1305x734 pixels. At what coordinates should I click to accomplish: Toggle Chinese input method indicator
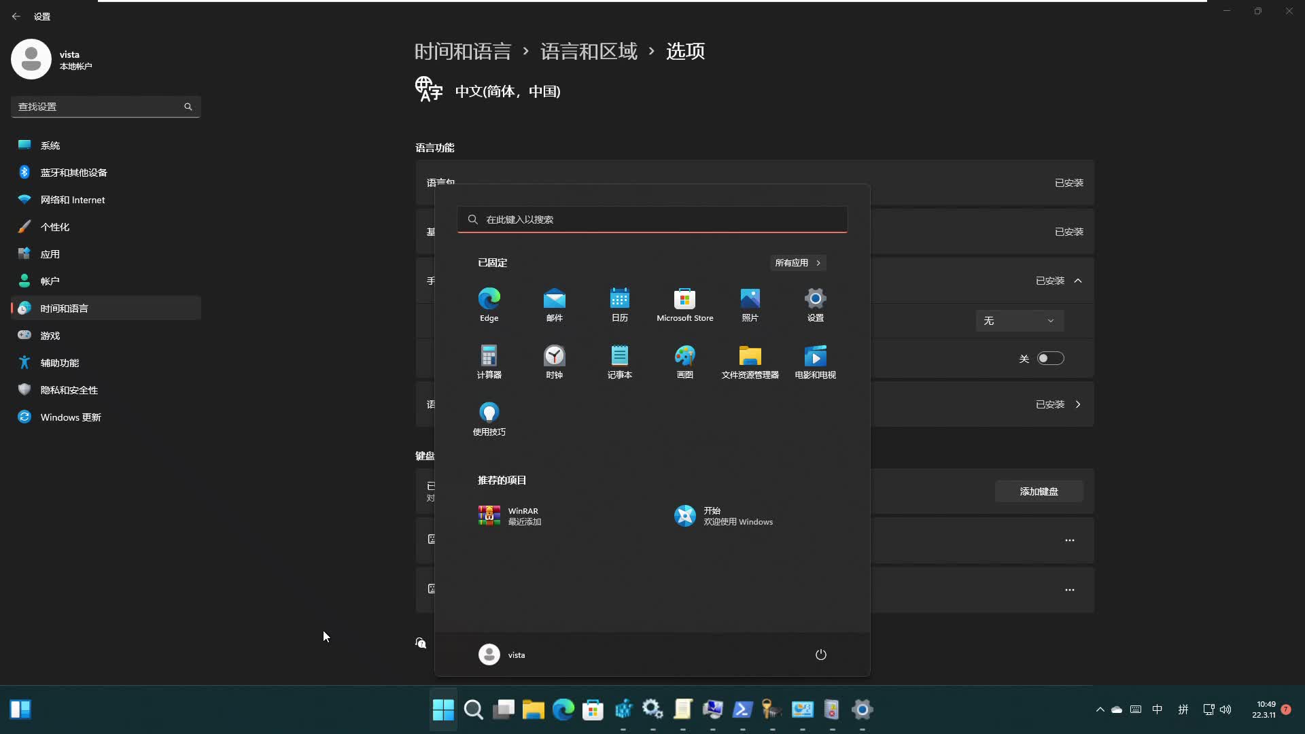point(1158,709)
